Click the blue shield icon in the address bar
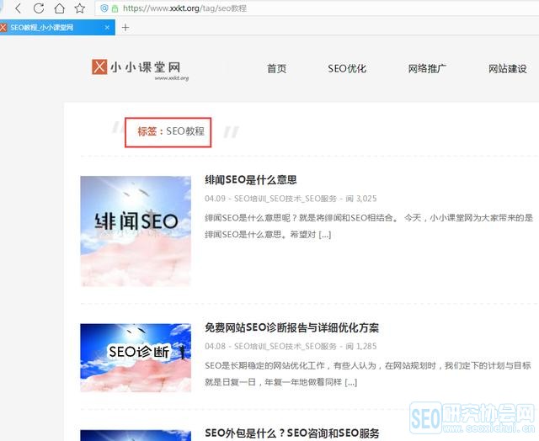Viewport: 539px width, 441px height. pyautogui.click(x=104, y=8)
